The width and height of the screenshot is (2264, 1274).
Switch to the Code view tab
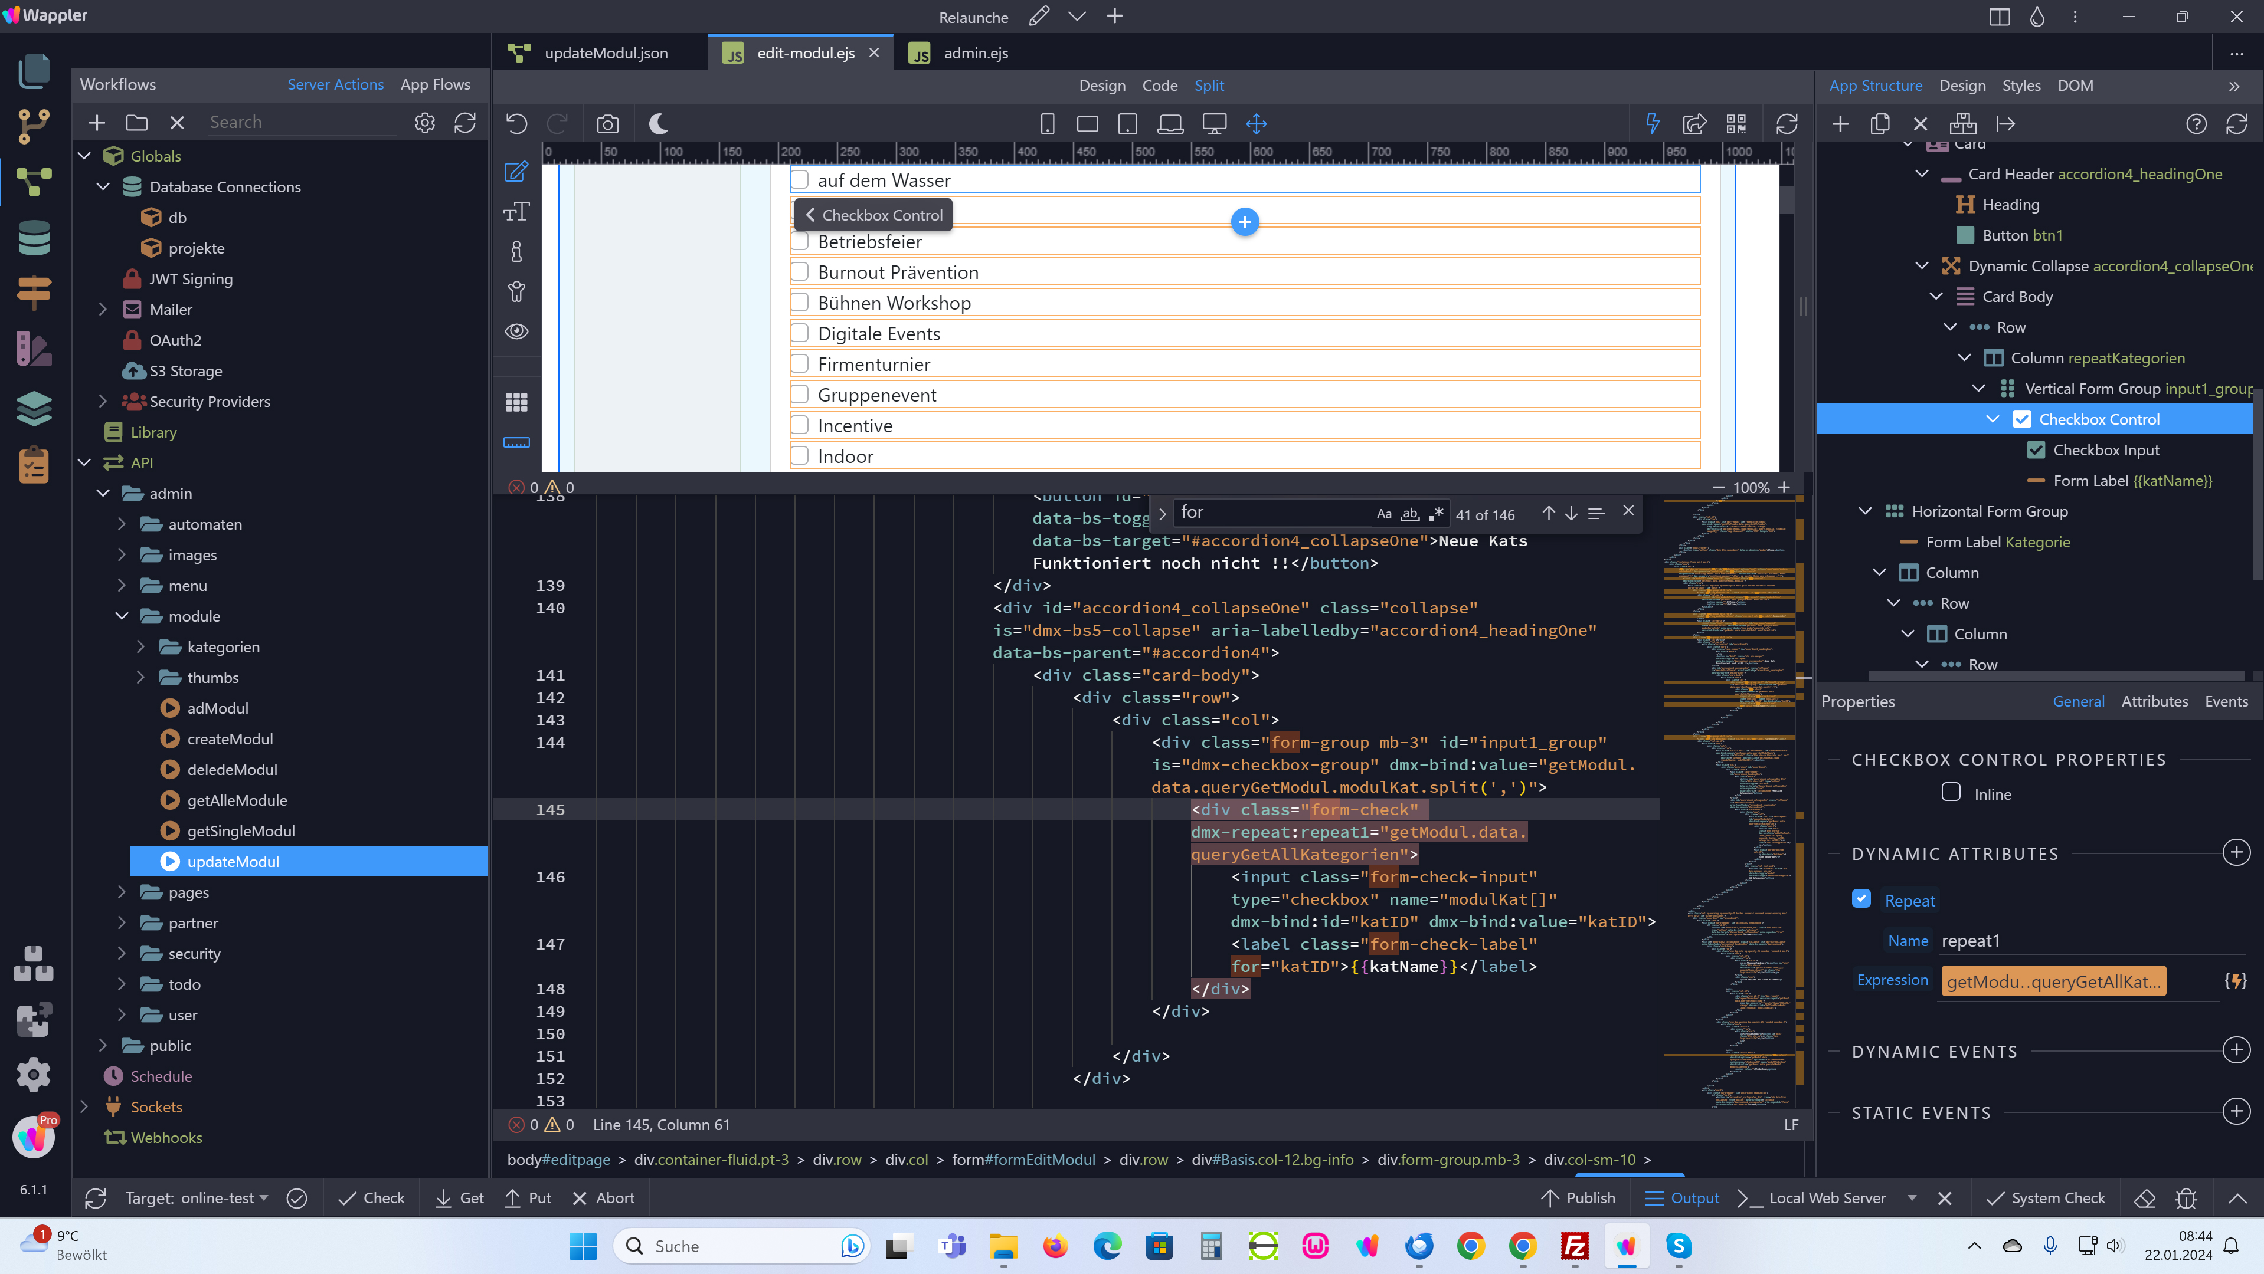click(x=1159, y=85)
